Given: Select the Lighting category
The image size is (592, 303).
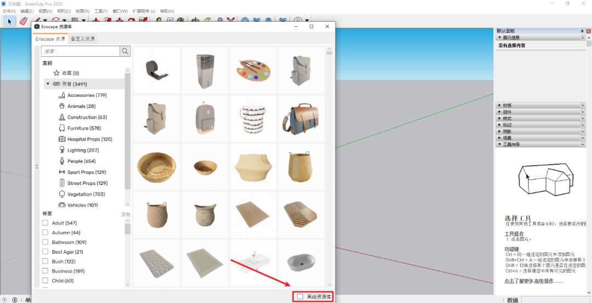Looking at the screenshot, I should coord(83,150).
